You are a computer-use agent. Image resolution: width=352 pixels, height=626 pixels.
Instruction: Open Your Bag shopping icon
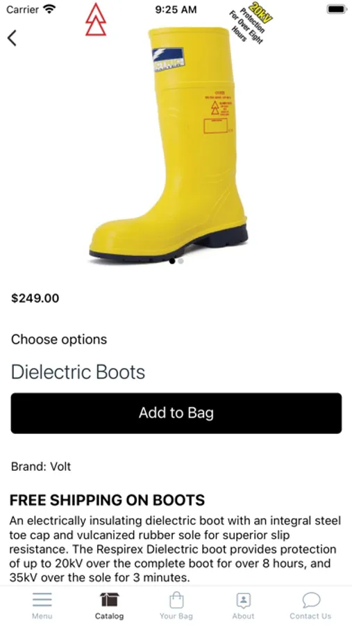click(176, 600)
